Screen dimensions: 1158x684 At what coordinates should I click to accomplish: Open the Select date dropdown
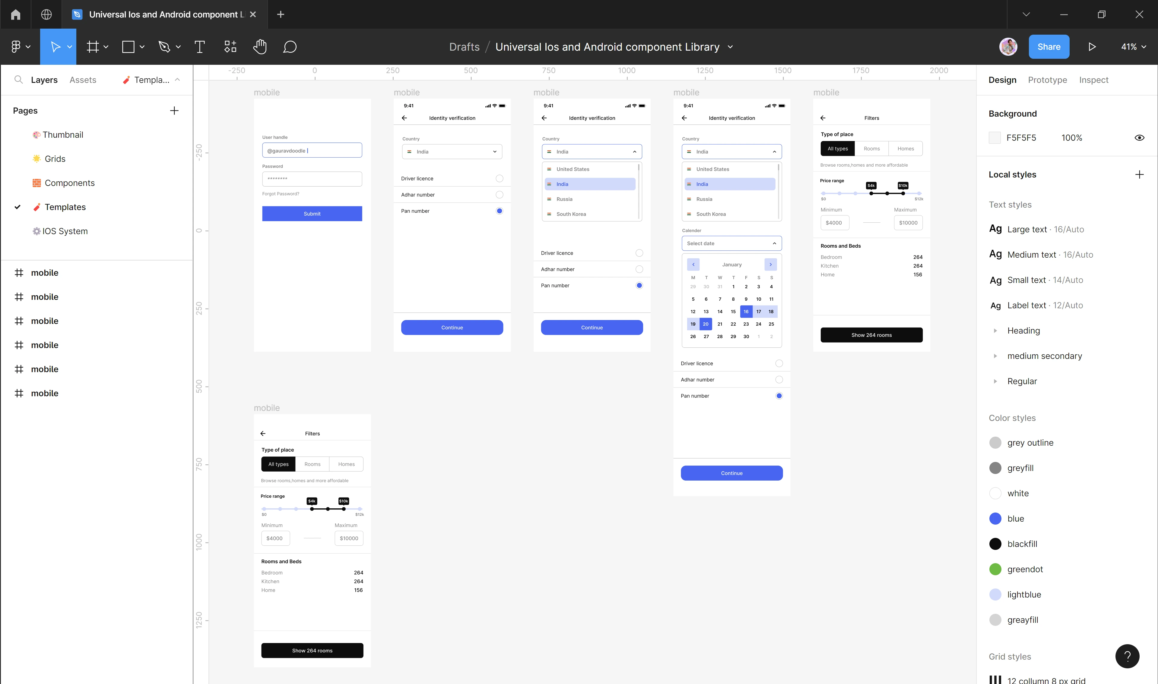coord(732,243)
